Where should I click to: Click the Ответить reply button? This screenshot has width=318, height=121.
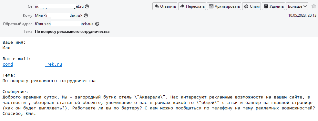[165, 6]
